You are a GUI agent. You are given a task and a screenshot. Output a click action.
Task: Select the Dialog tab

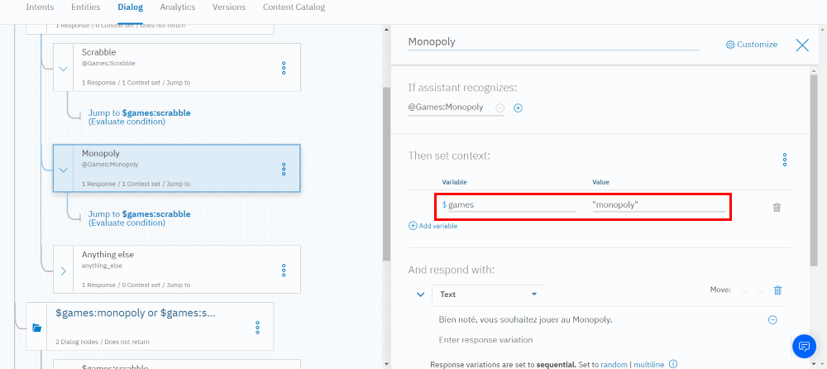point(131,7)
